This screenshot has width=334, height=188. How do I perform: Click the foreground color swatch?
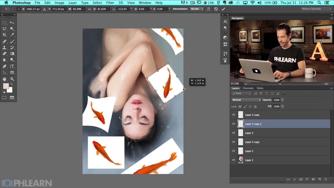pos(6,86)
